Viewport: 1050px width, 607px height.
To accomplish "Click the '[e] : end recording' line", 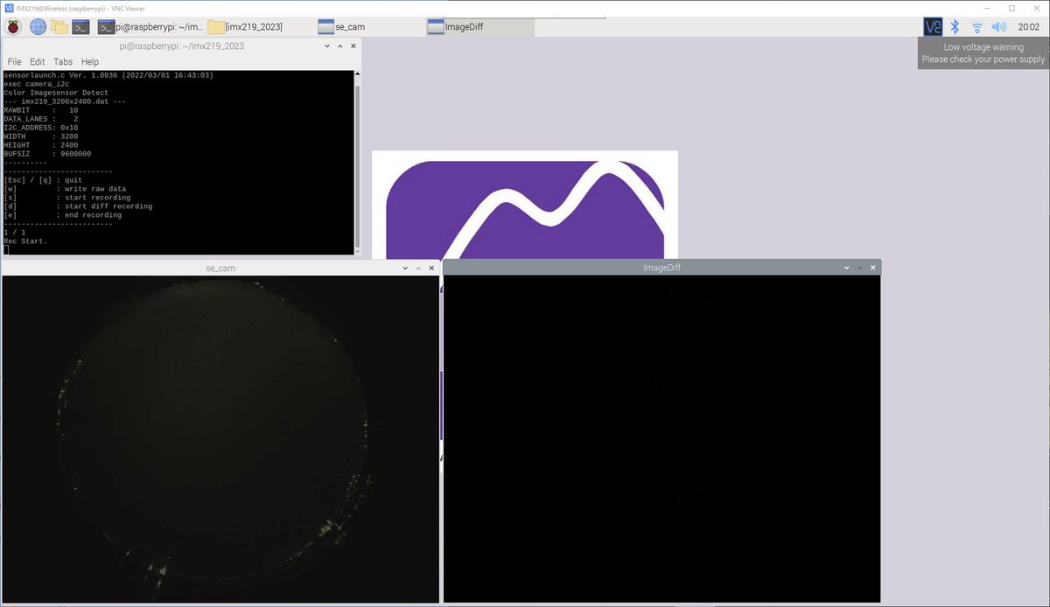I will pyautogui.click(x=63, y=215).
